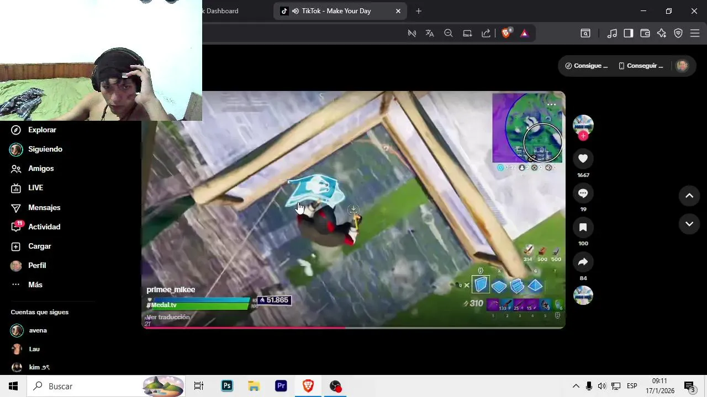This screenshot has height=397, width=707.
Task: Mute the TikTok tab audio icon
Action: tap(296, 11)
